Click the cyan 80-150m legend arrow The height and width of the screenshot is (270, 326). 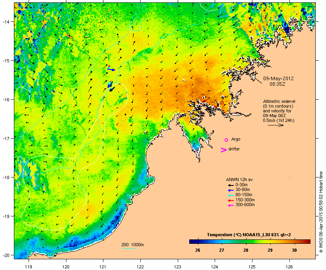(231, 195)
